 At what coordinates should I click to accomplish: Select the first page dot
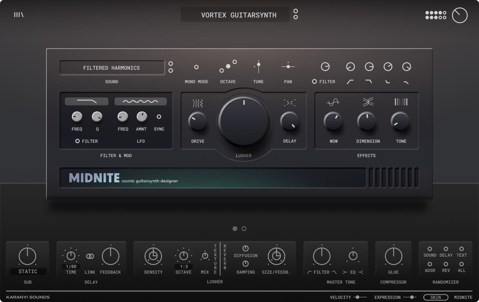(x=235, y=229)
